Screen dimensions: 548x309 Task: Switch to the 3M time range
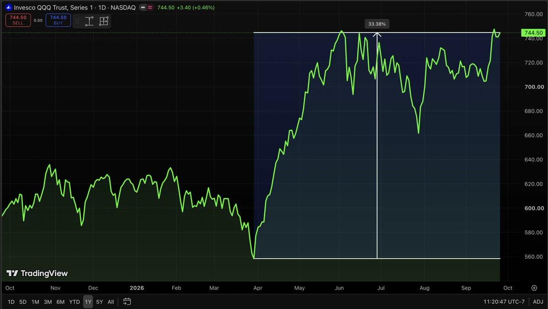click(48, 302)
